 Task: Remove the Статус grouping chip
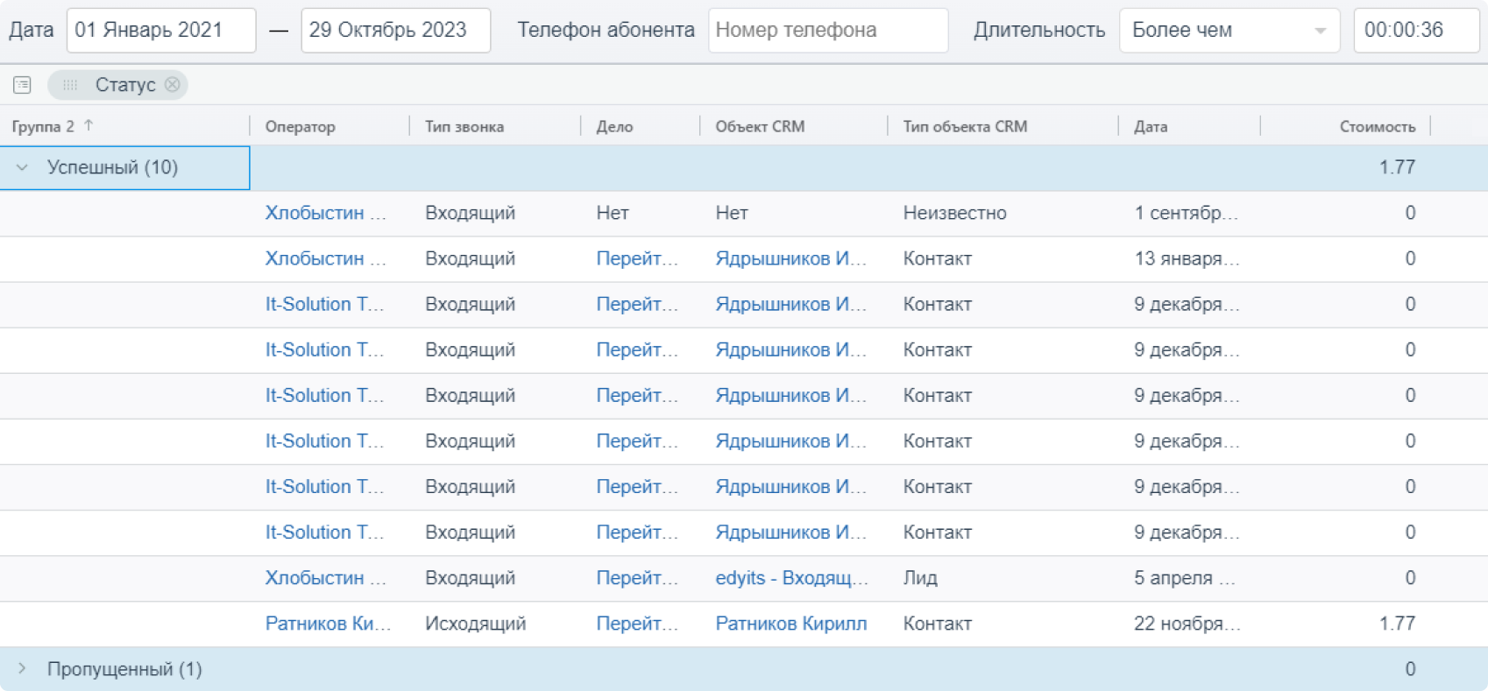(173, 85)
